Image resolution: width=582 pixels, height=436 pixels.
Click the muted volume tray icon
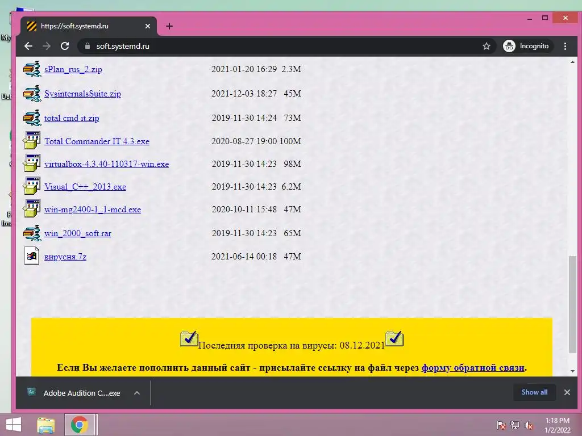pos(529,425)
